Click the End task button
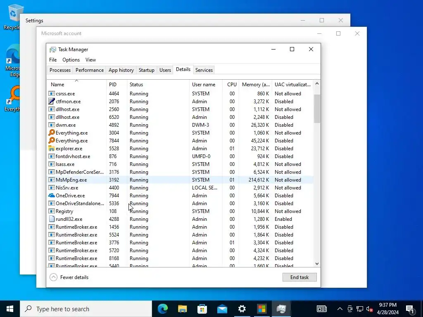This screenshot has height=317, width=423. 299,277
